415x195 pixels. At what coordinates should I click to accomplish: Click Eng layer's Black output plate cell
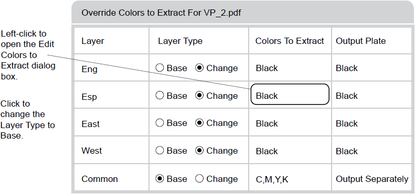[372, 67]
